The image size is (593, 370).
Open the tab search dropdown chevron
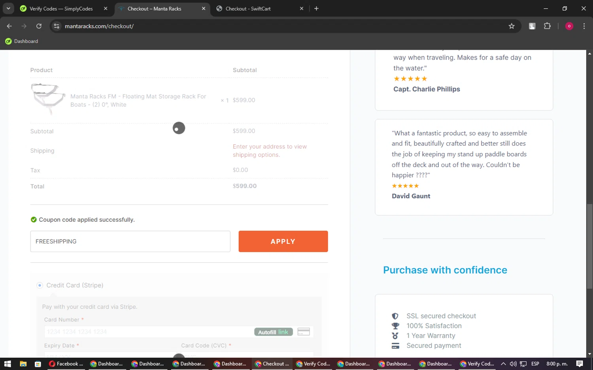pos(8,8)
